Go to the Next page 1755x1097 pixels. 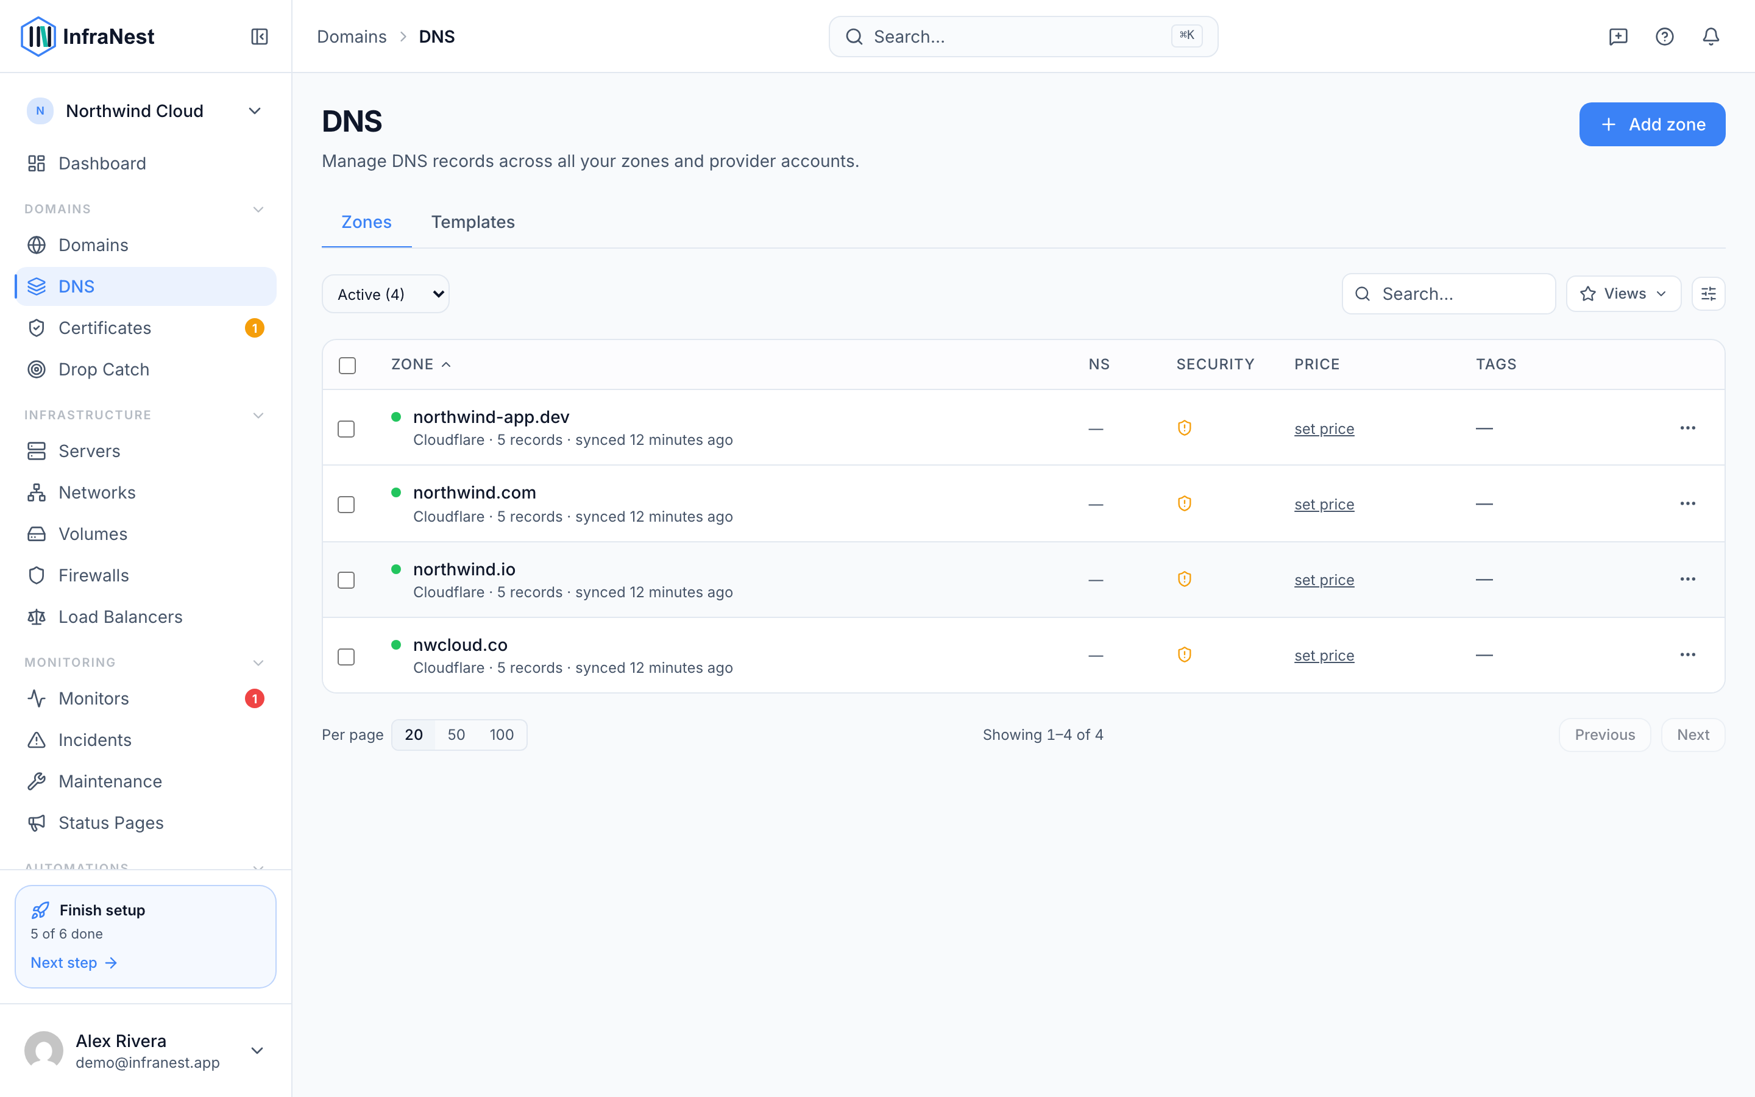click(x=1693, y=735)
